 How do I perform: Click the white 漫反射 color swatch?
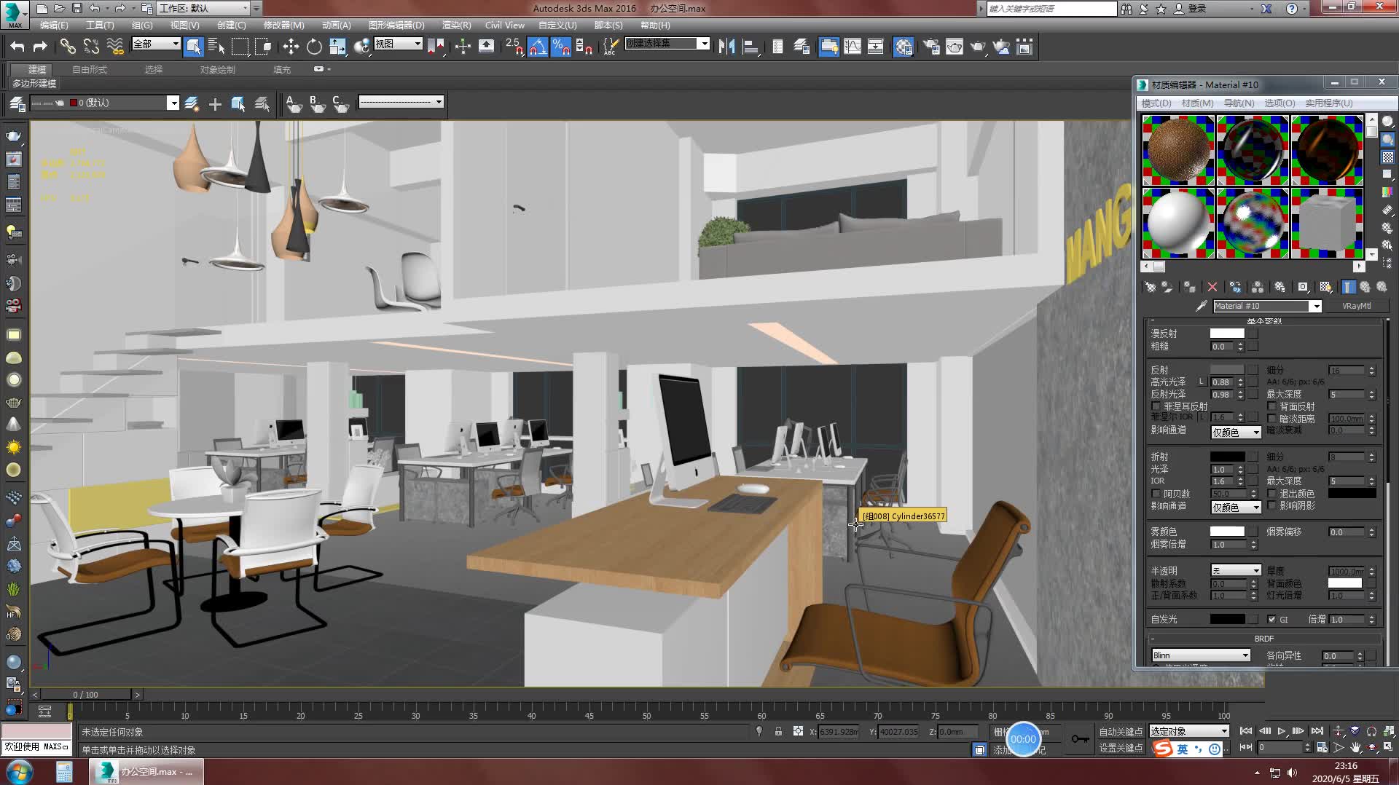[1227, 334]
